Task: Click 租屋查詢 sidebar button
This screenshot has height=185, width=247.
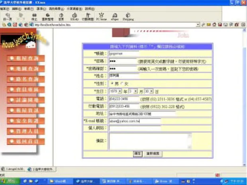Action: [x=25, y=58]
